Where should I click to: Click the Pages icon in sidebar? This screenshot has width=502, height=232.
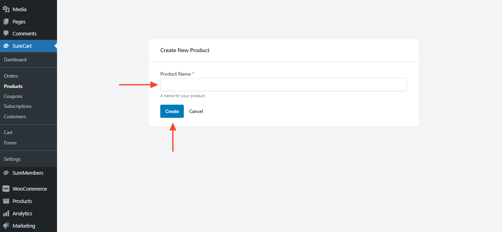[6, 22]
